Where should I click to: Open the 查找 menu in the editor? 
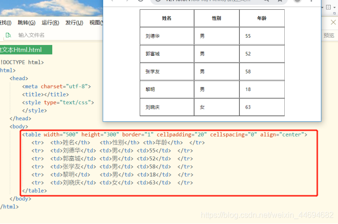[5, 22]
